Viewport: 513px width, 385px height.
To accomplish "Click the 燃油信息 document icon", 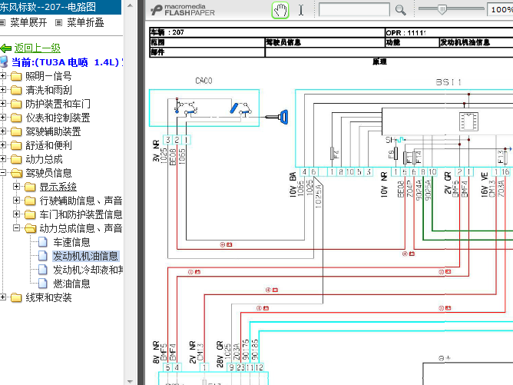I will pyautogui.click(x=43, y=284).
